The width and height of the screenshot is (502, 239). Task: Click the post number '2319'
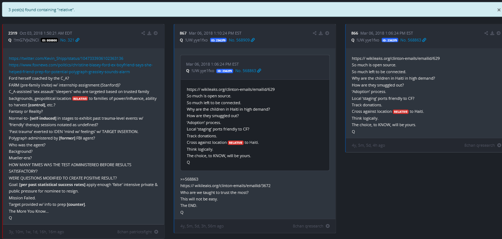pyautogui.click(x=13, y=33)
